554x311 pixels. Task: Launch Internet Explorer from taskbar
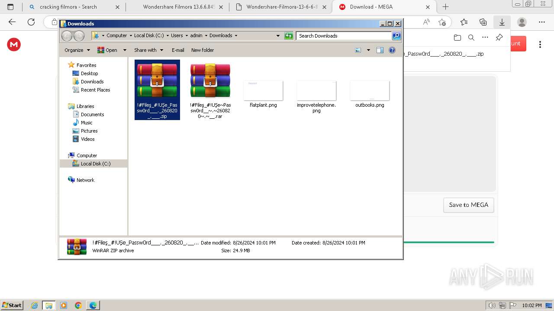tap(35, 305)
